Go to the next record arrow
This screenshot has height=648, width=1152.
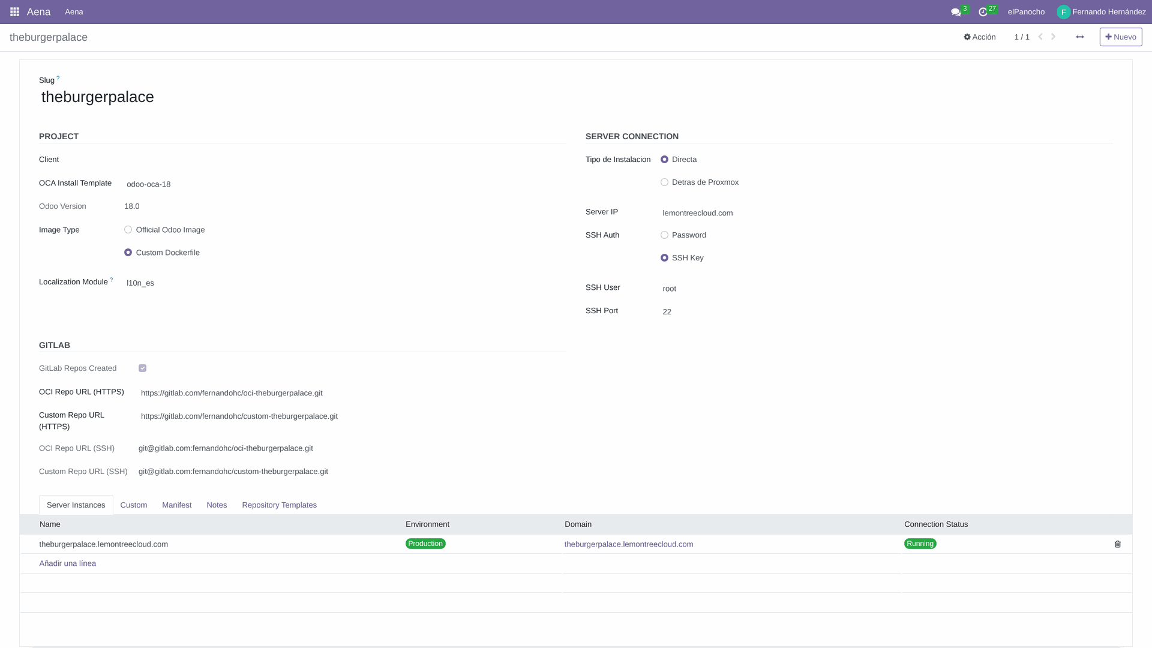(1054, 37)
